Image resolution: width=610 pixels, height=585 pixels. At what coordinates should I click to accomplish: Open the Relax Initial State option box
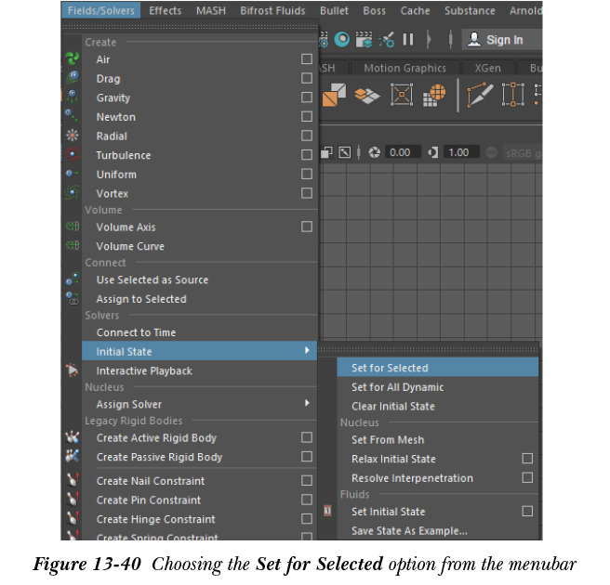tap(527, 459)
